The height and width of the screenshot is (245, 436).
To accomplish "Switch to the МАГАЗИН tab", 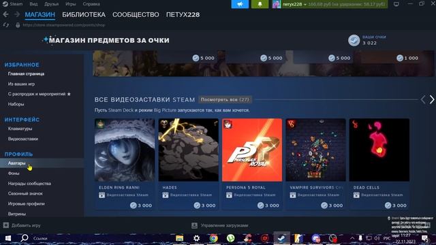I will pos(40,14).
